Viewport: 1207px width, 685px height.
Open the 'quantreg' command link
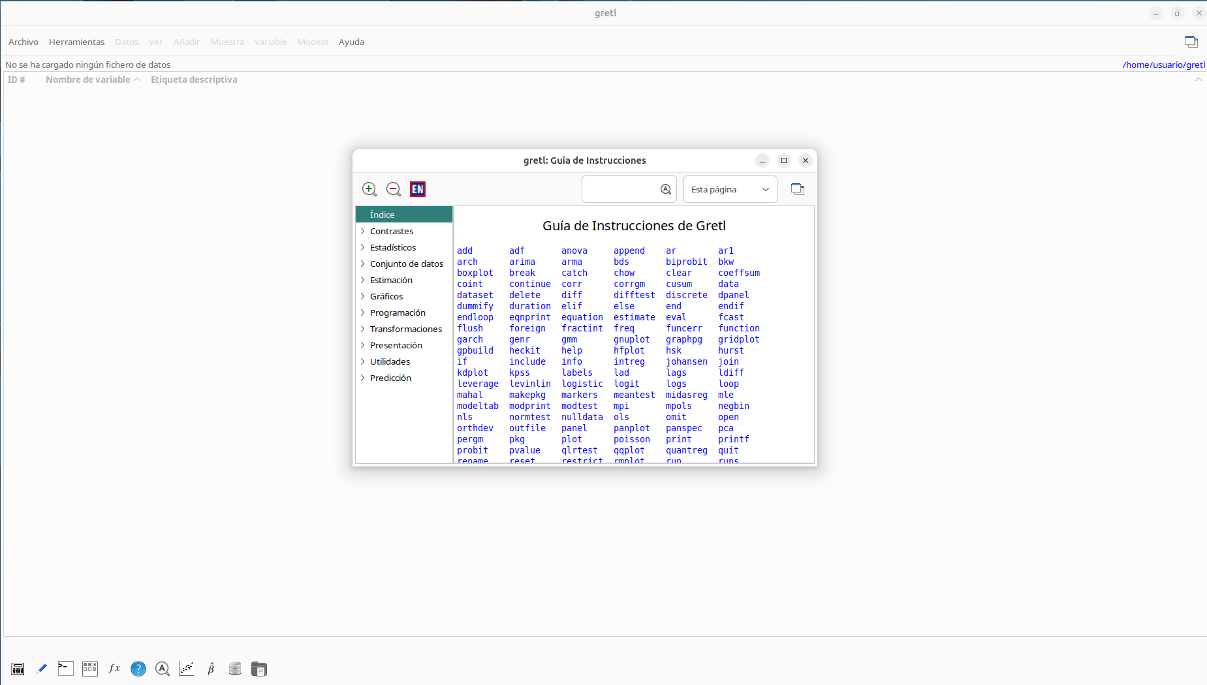[687, 450]
